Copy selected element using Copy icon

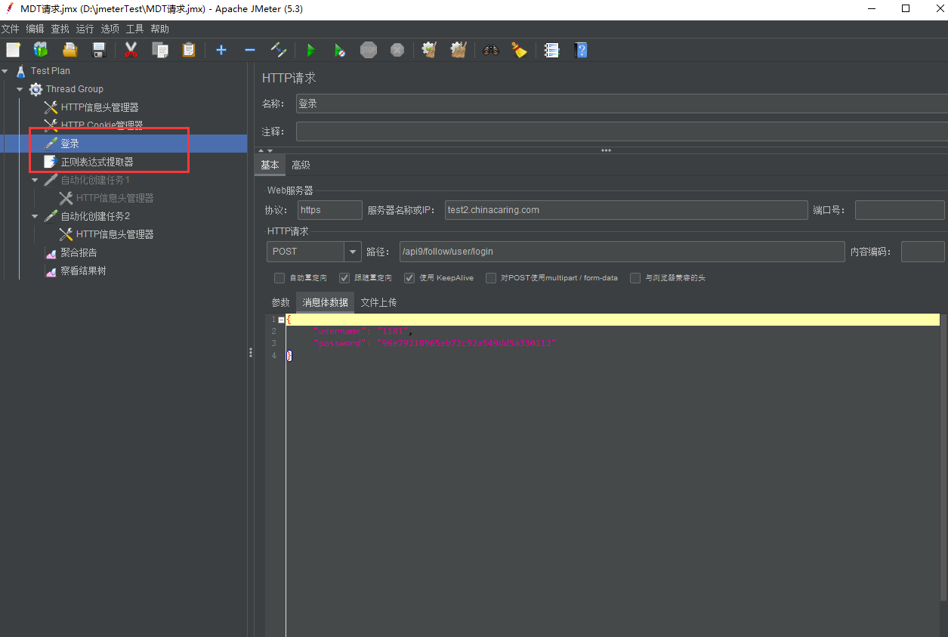159,50
